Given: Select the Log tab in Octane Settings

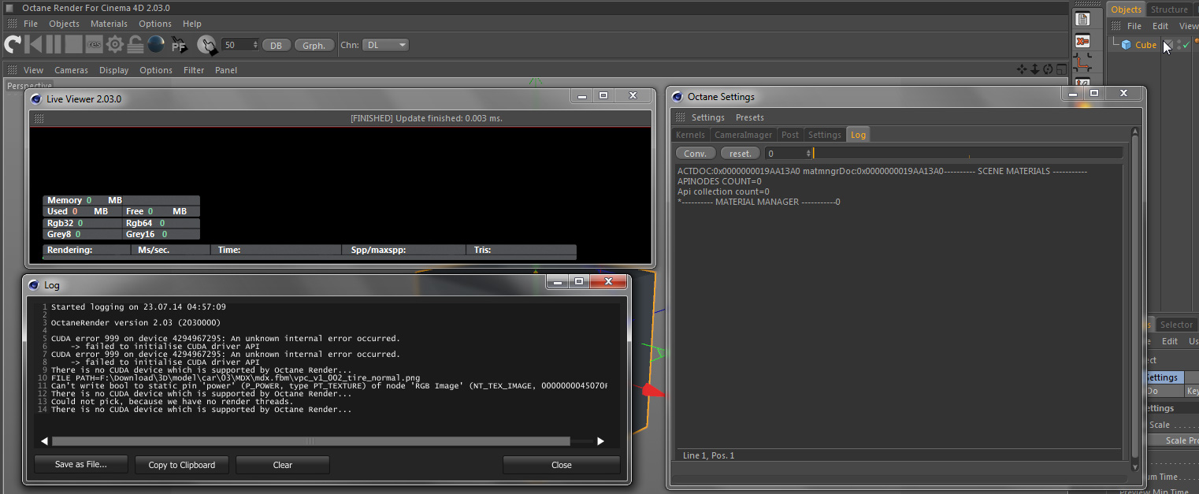Looking at the screenshot, I should click(858, 135).
